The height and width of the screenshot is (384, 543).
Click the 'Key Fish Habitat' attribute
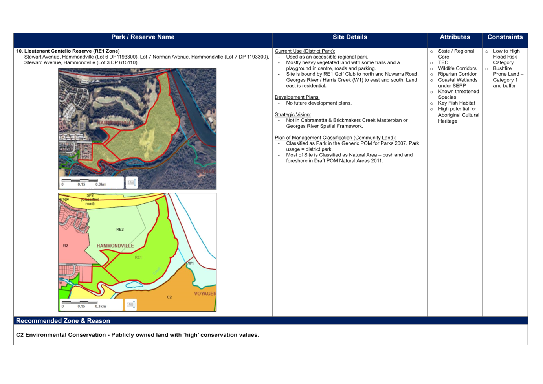(x=457, y=103)
